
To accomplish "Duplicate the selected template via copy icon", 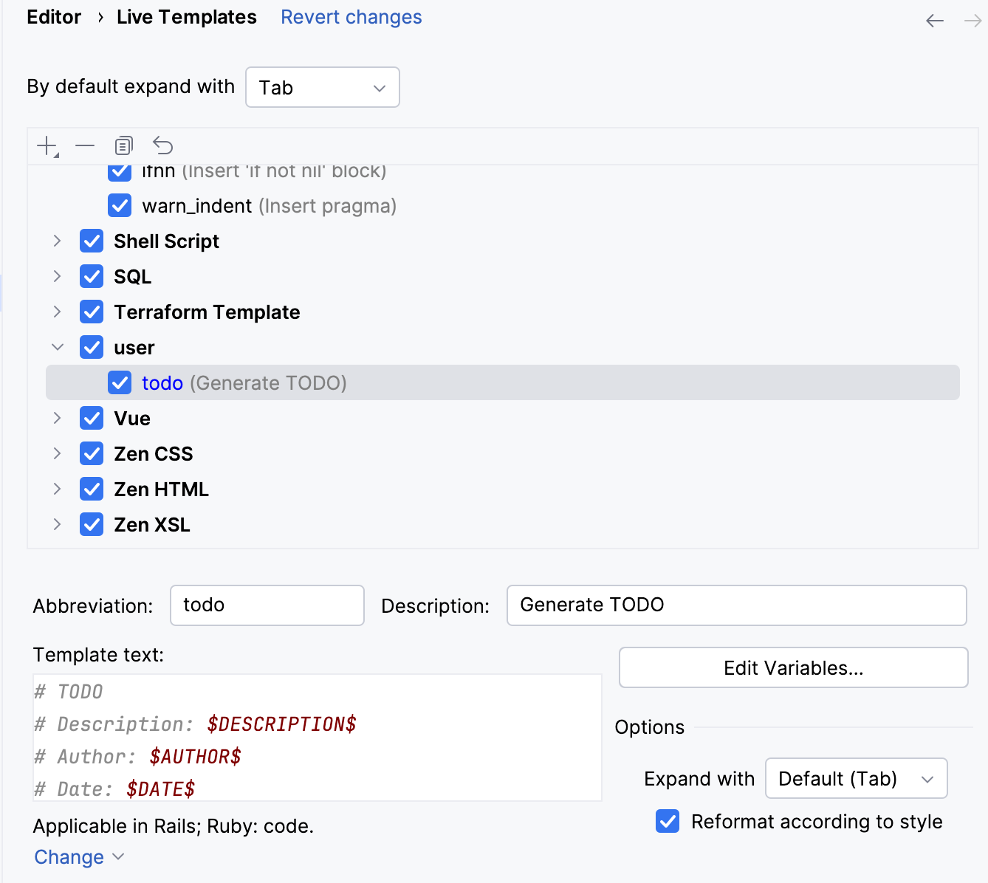I will [123, 145].
